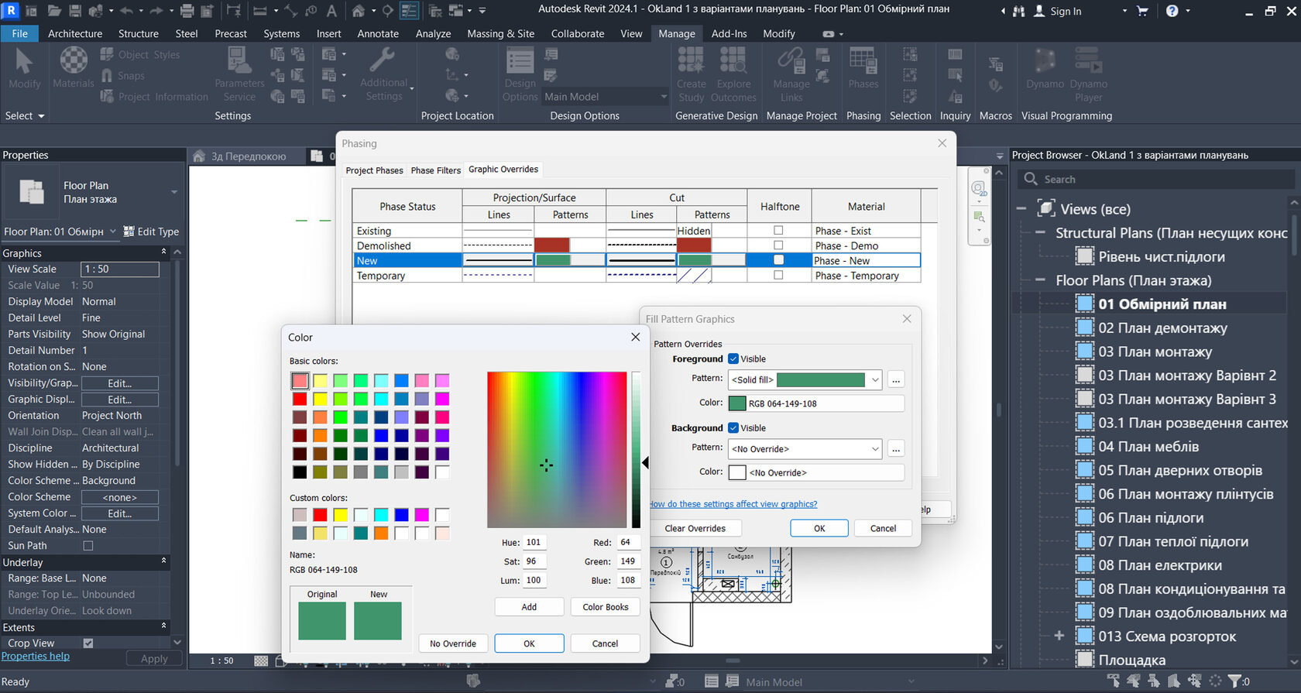Click the Hue value input field
The height and width of the screenshot is (693, 1301).
tap(534, 542)
